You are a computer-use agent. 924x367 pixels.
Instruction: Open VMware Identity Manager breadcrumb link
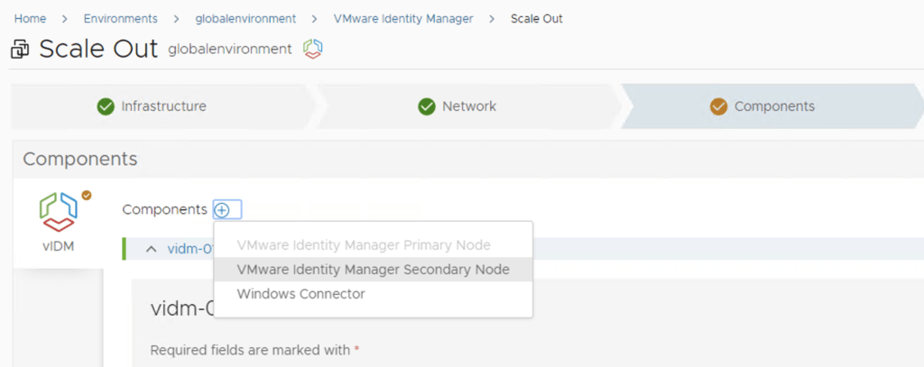click(x=402, y=18)
